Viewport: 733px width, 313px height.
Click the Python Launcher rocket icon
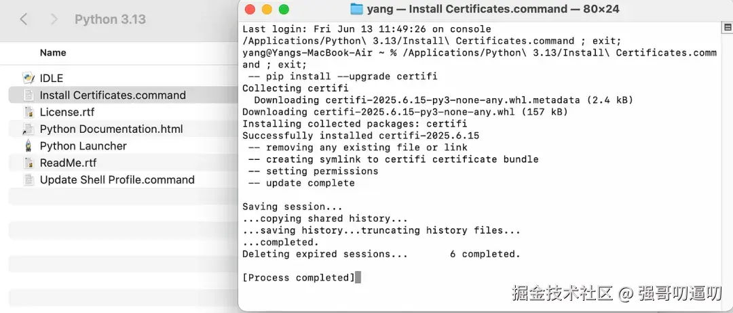tap(29, 146)
